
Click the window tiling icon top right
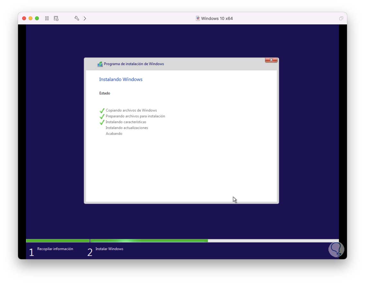point(341,18)
